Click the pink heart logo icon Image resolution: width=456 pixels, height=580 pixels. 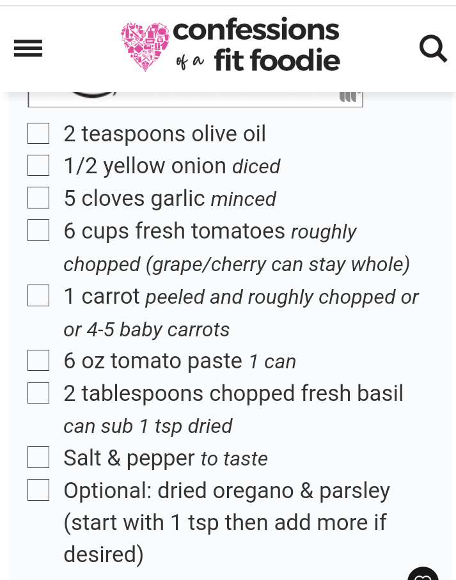coord(145,47)
